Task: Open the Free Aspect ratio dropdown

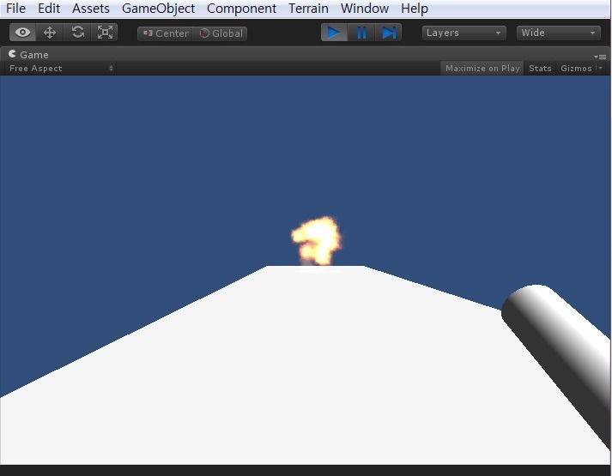Action: [x=61, y=69]
